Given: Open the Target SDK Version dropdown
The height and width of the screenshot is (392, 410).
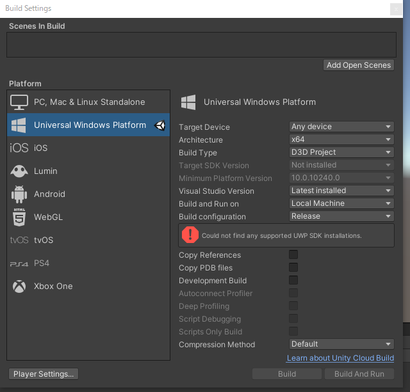Looking at the screenshot, I should coord(341,165).
